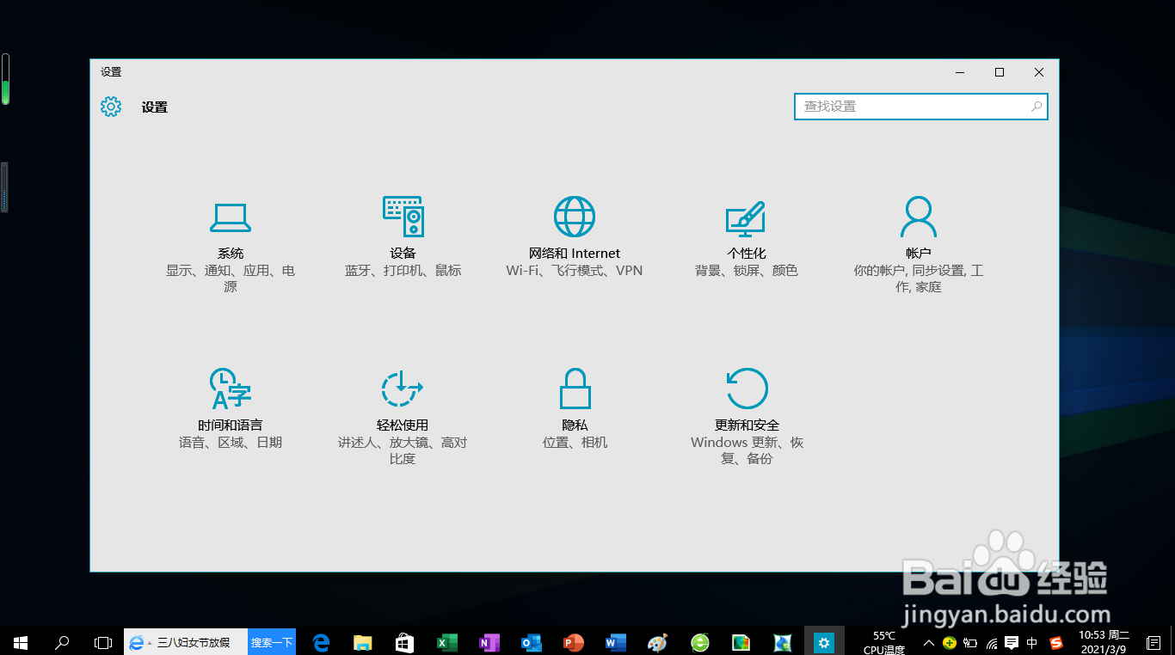Click 背景、锁屏、颜色 description text

(x=747, y=271)
